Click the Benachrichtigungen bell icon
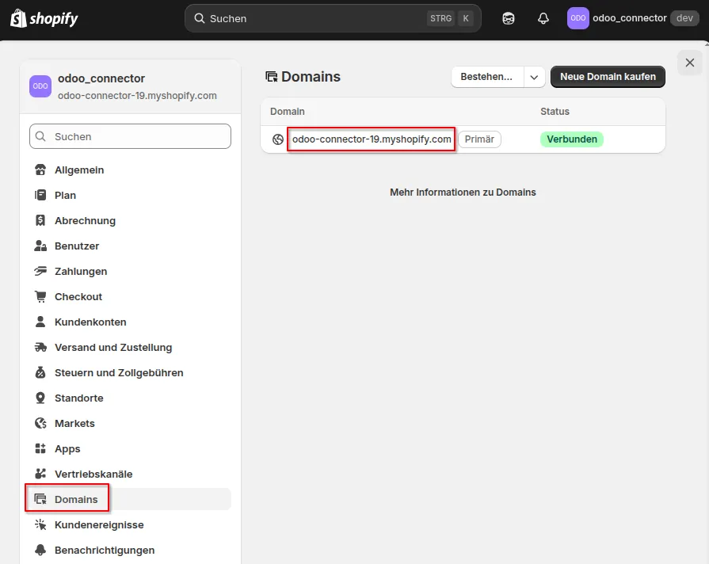 pyautogui.click(x=40, y=550)
